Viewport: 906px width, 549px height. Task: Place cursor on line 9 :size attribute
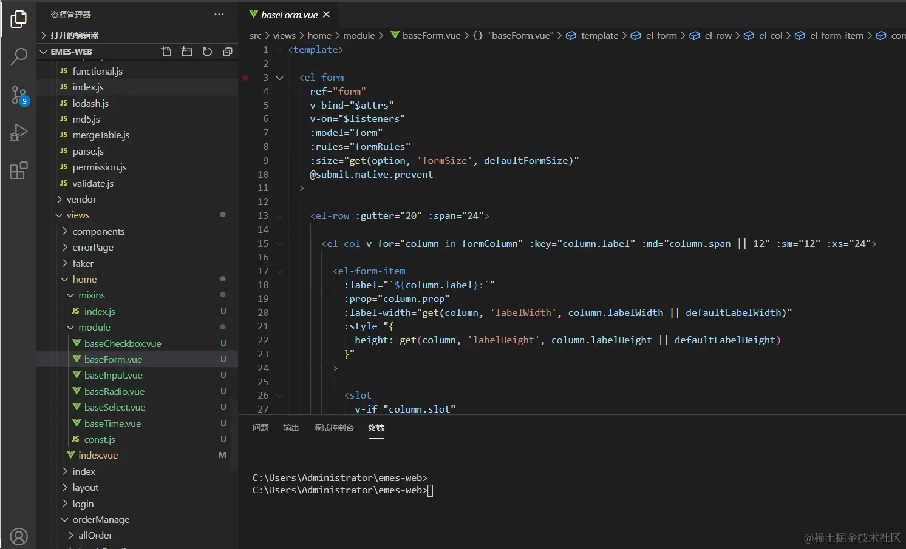tap(444, 161)
